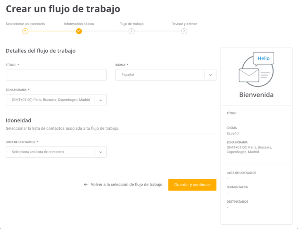Focus the Título text input field
Image resolution: width=298 pixels, height=229 pixels.
pos(56,75)
